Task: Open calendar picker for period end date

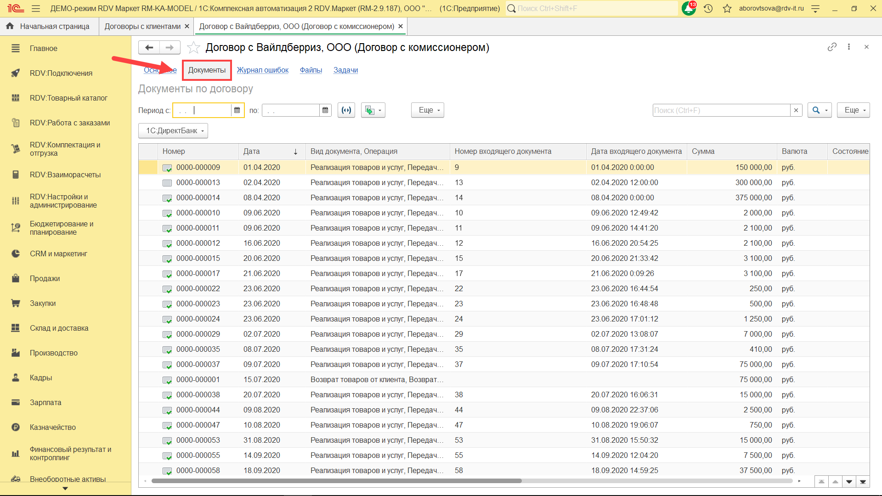Action: point(325,110)
